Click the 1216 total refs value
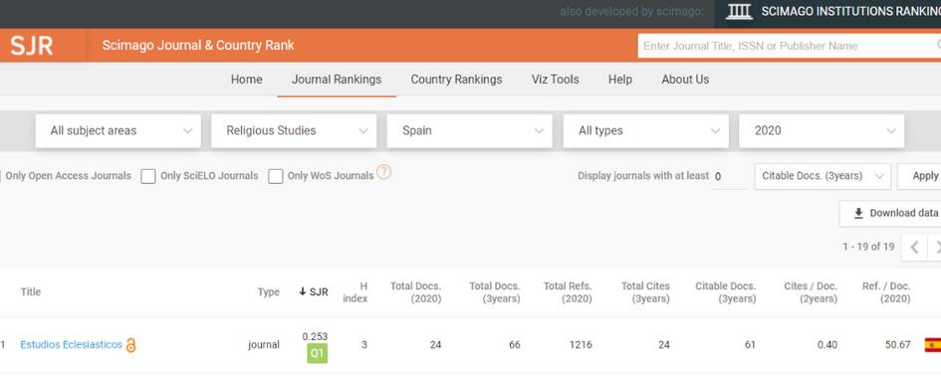941x376 pixels. 581,345
